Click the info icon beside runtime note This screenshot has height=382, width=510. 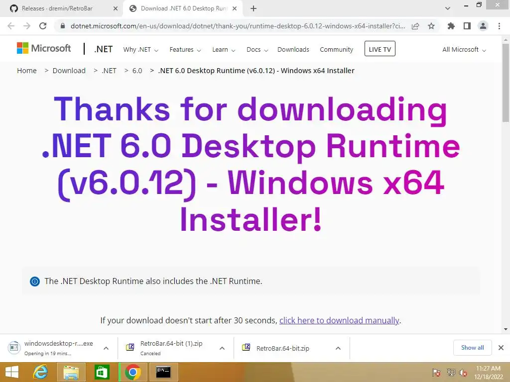point(35,282)
